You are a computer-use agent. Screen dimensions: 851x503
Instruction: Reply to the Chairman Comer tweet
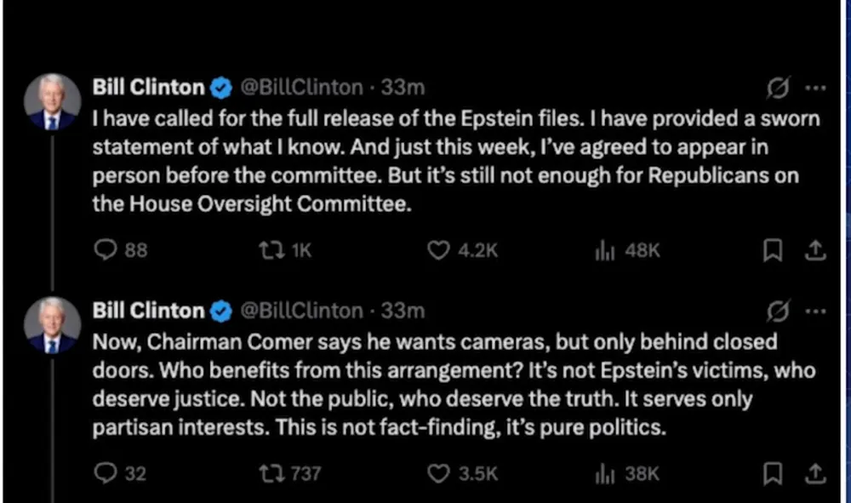click(x=106, y=473)
